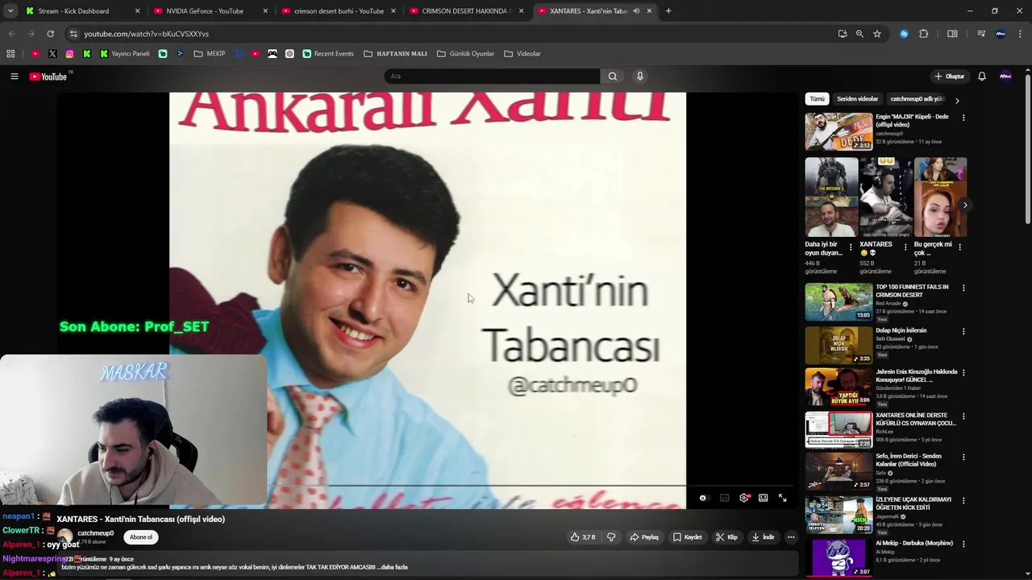Viewport: 1032px width, 580px height.
Task: Click the İndir download button
Action: click(763, 537)
